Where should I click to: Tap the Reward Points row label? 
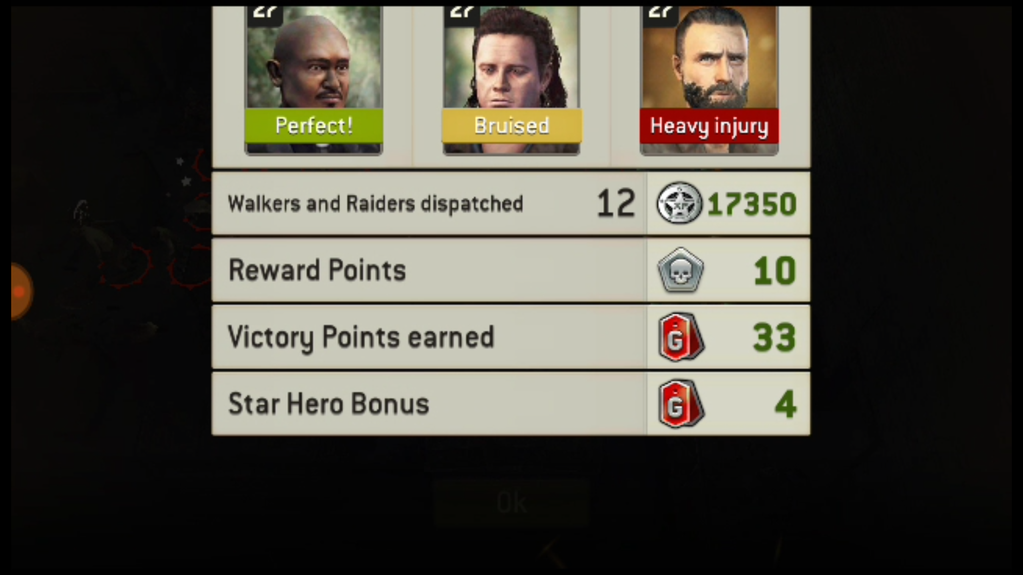pos(317,270)
